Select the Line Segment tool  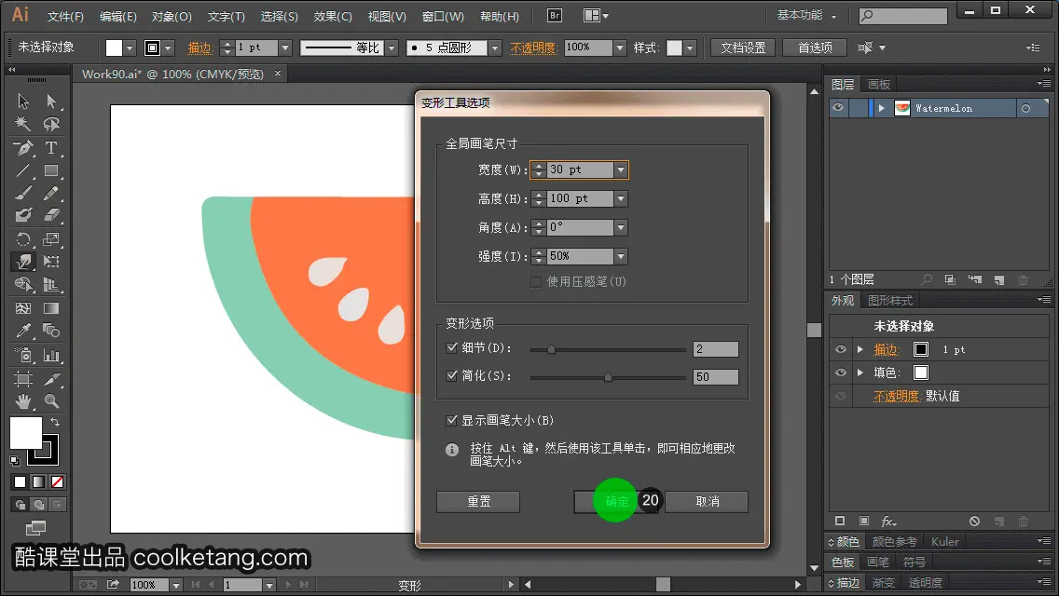pyautogui.click(x=23, y=170)
